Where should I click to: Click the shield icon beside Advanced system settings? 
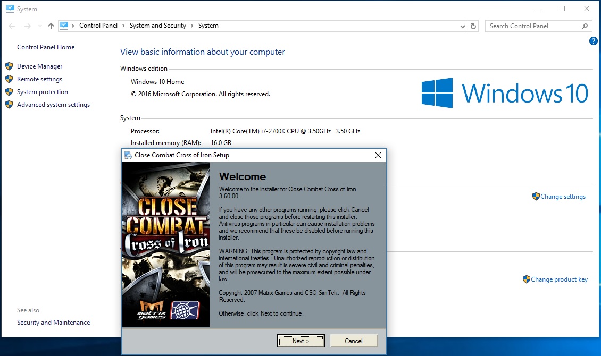(9, 105)
